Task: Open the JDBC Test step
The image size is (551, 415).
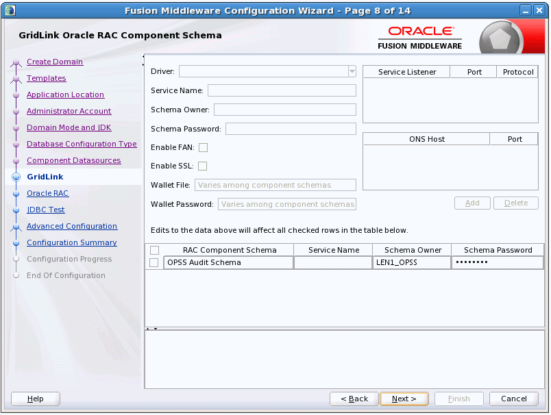Action: coord(46,210)
